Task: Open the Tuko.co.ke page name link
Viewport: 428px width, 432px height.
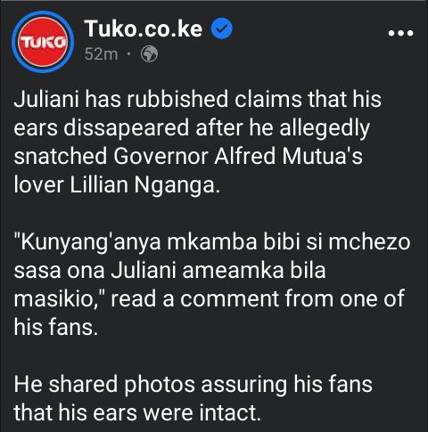Action: pyautogui.click(x=144, y=29)
